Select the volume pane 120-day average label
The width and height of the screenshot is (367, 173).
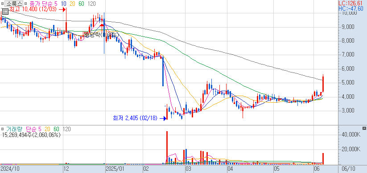point(67,129)
